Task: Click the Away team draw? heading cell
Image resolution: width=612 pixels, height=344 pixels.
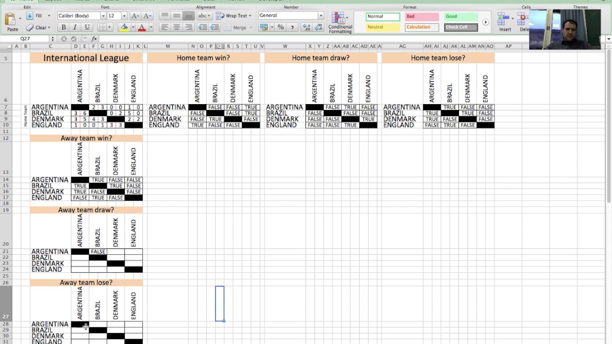Action: pyautogui.click(x=86, y=210)
